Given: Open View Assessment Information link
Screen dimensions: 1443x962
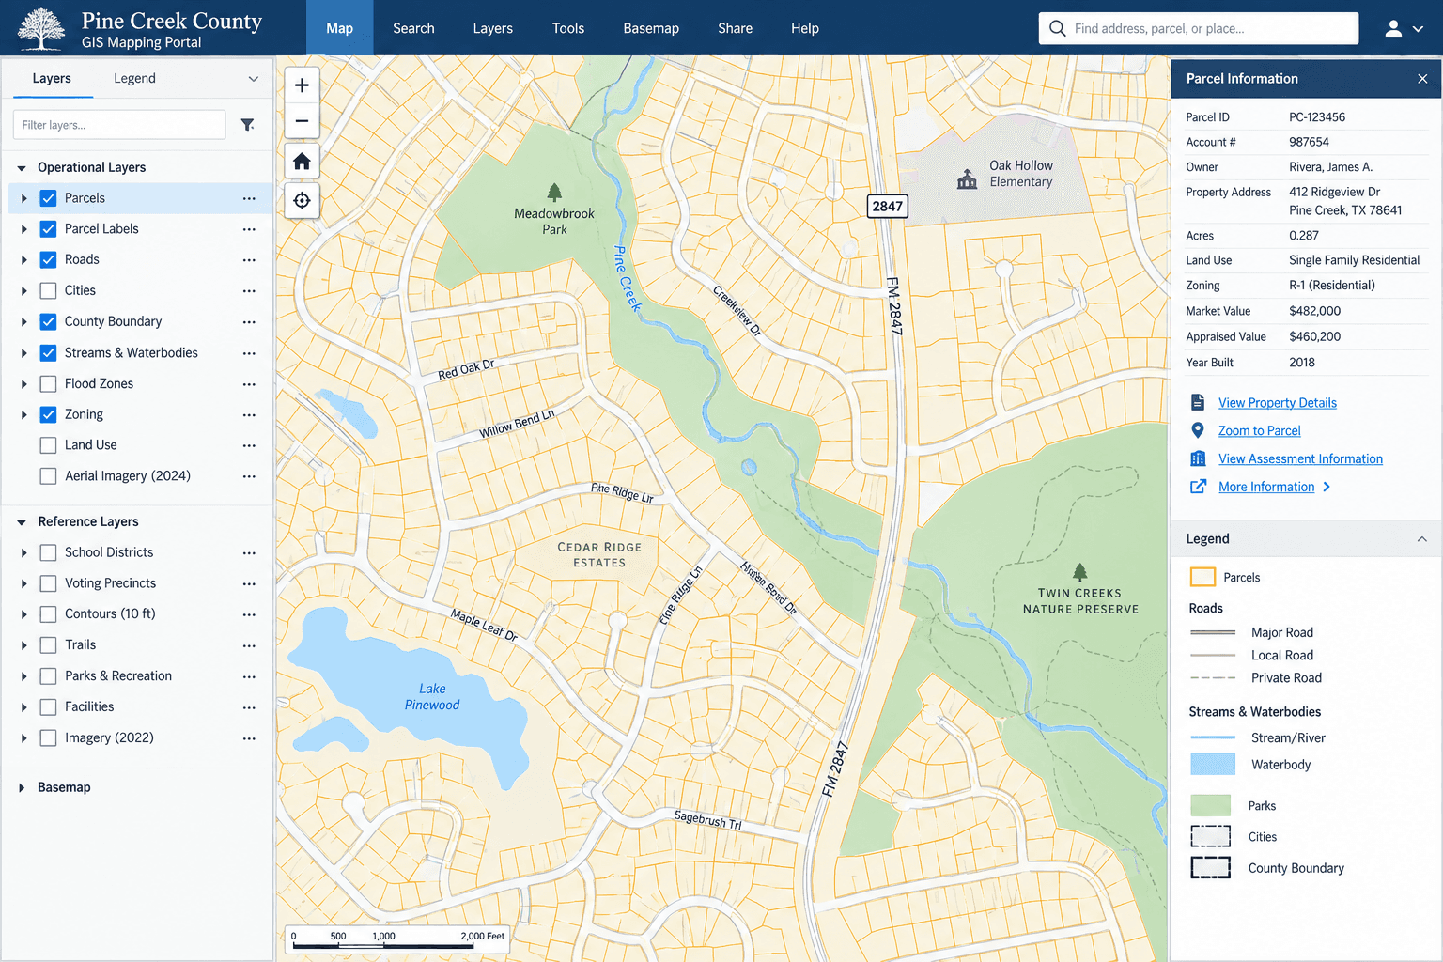Looking at the screenshot, I should click(x=1301, y=459).
